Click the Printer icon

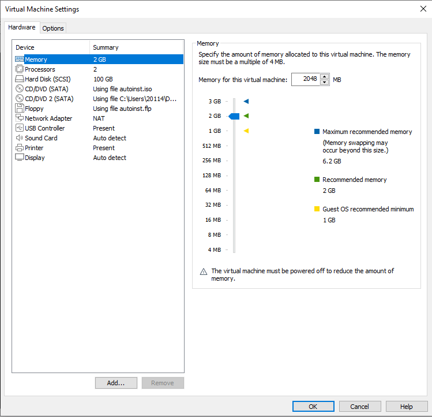tap(19, 148)
